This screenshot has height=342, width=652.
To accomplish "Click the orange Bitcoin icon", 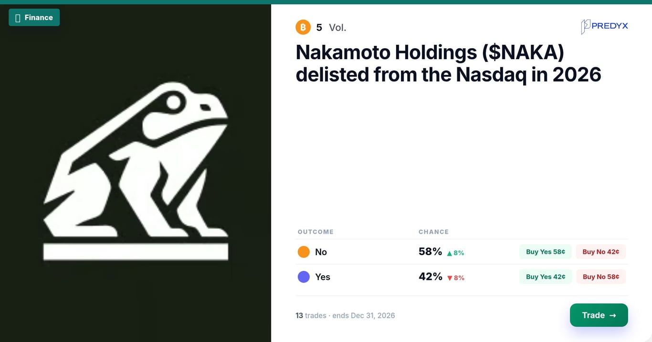I will 303,27.
